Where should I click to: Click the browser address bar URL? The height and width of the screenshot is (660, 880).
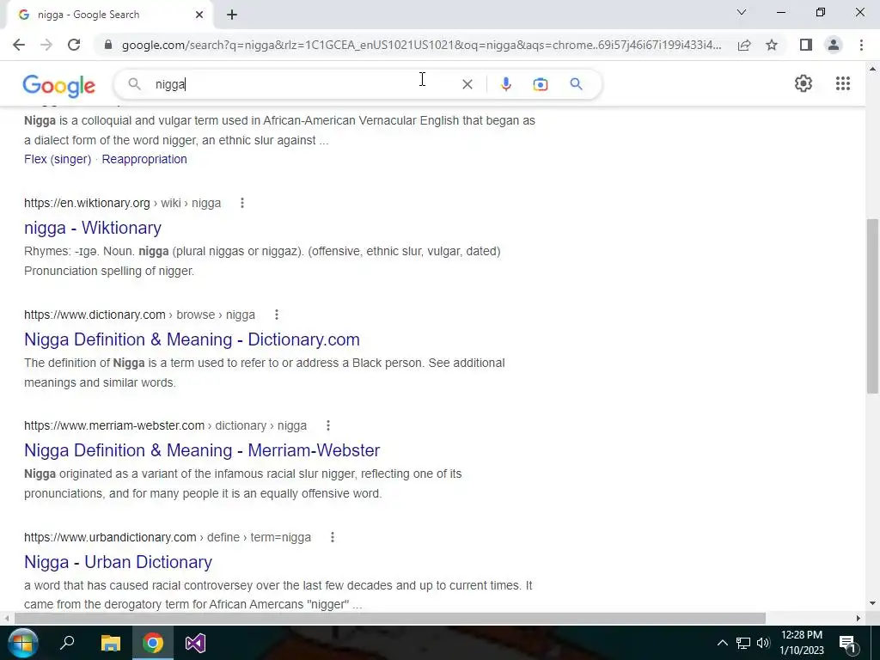coord(421,45)
